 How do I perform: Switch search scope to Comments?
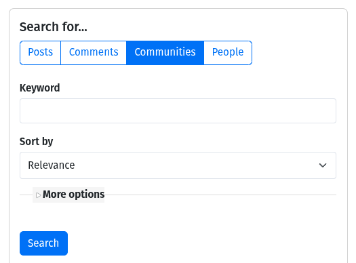tap(94, 53)
